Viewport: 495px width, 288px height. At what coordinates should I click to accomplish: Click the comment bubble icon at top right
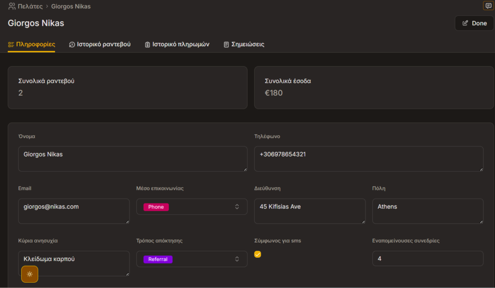[x=488, y=5]
